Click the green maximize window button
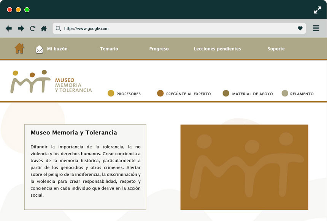 coord(27,10)
